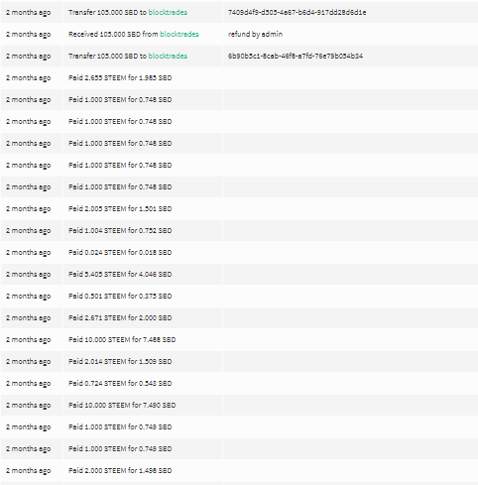Click the 'Paid 2.005 STEEM for 1.501 SBD' entry

(120, 209)
